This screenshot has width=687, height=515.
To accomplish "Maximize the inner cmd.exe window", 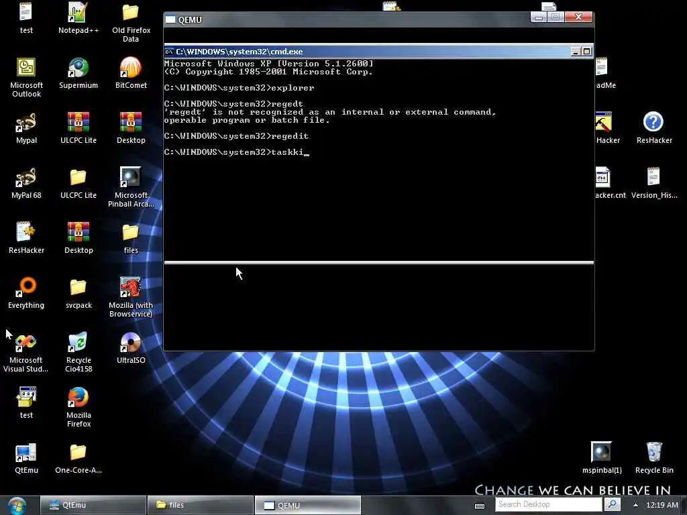I will point(586,52).
